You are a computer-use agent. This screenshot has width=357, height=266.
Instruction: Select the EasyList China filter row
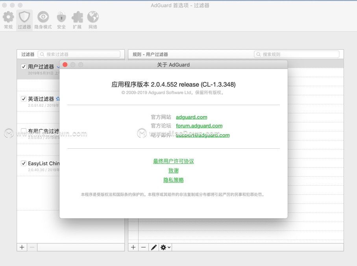[38, 166]
